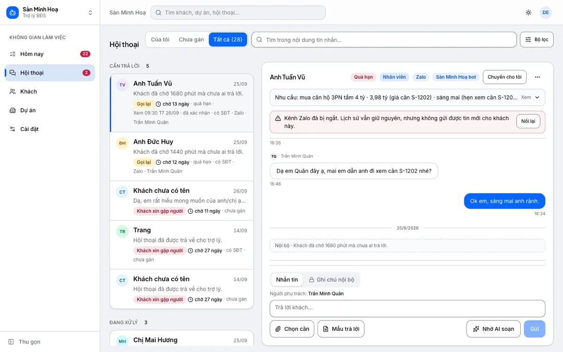Open the Khách sidebar section

(x=50, y=92)
